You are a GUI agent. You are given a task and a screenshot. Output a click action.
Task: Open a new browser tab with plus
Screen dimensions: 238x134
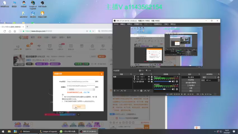point(27,27)
